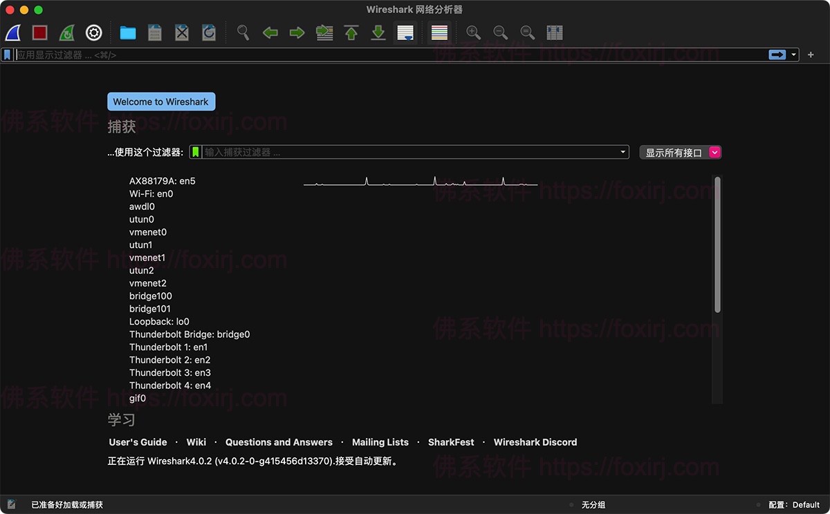
Task: Click the blue shark fin to start capture
Action: click(x=12, y=32)
